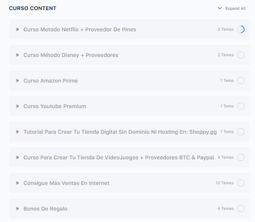255x222 pixels.
Task: Click the 10 Temas count label
Action: (x=225, y=183)
